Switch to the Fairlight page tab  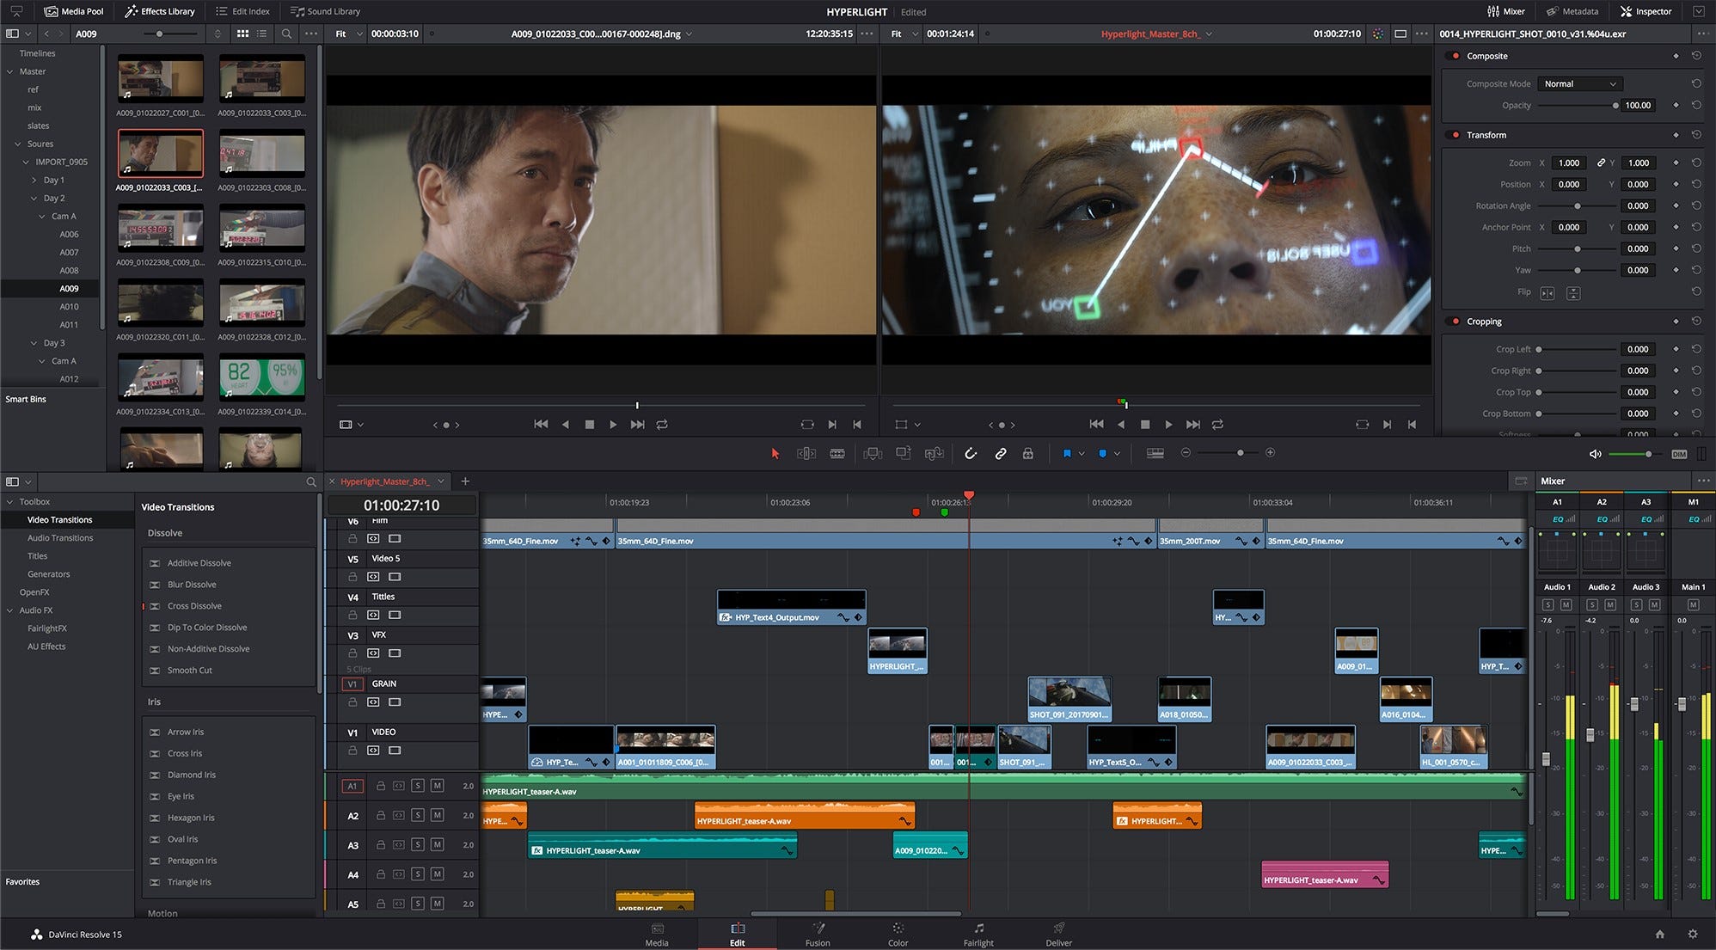[x=978, y=935]
